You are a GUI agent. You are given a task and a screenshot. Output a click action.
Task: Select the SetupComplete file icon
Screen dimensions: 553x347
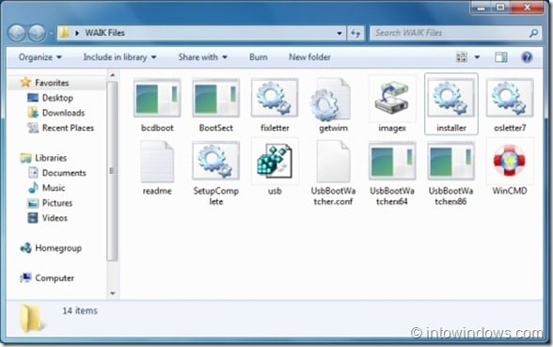tap(216, 161)
